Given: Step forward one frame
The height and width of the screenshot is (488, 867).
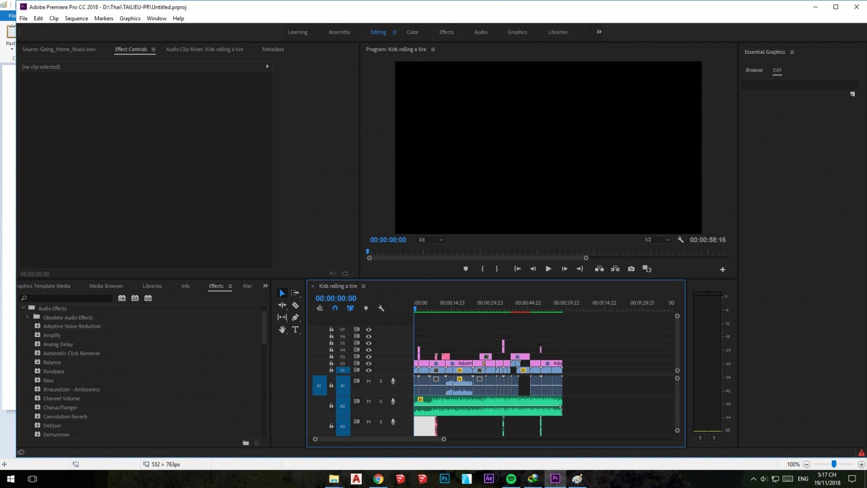Looking at the screenshot, I should coord(564,269).
